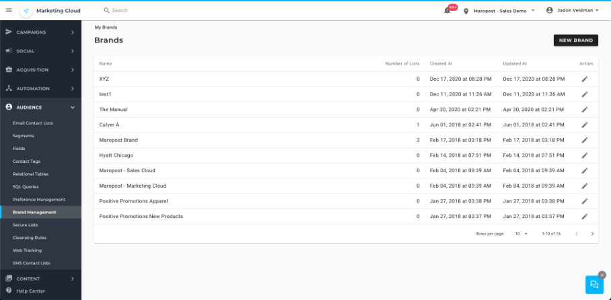The height and width of the screenshot is (300, 611).
Task: Click the Automation workflow sidebar icon
Action: point(9,88)
